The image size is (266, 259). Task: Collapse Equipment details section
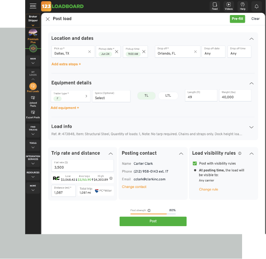coord(251,83)
